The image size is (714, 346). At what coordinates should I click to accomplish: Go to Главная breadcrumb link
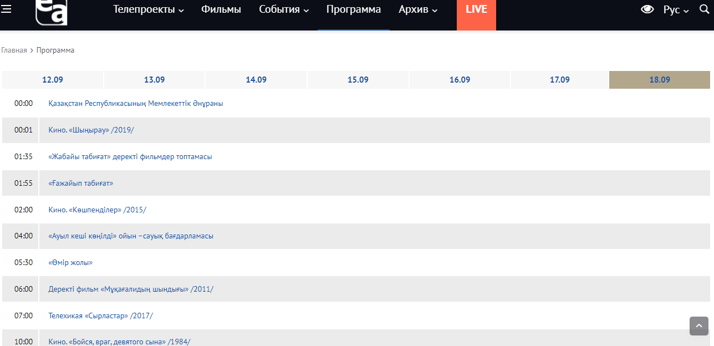[14, 50]
